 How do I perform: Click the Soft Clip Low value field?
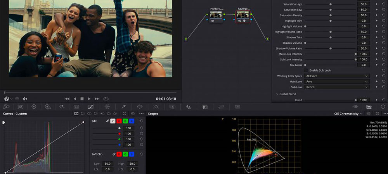[107, 164]
